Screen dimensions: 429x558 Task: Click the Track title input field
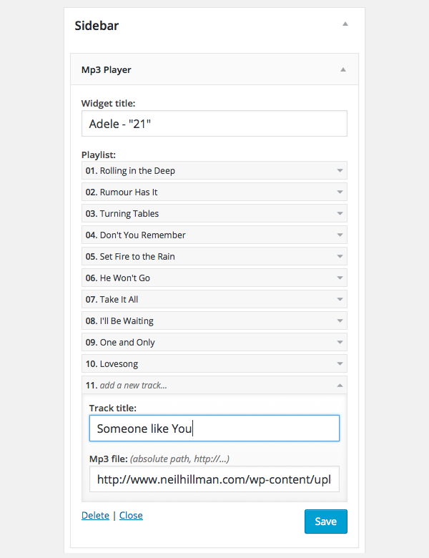[x=214, y=428]
